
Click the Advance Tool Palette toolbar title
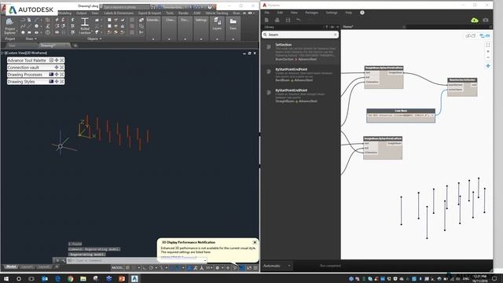click(27, 61)
